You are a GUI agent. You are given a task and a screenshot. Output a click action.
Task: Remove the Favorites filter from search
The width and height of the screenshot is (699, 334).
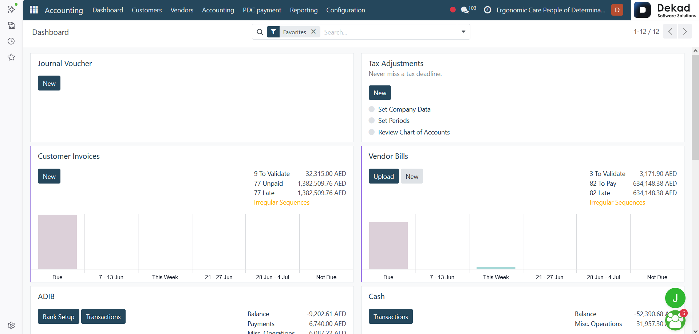tap(313, 32)
